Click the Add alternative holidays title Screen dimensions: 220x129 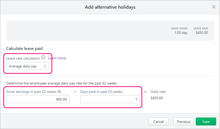point(110,7)
